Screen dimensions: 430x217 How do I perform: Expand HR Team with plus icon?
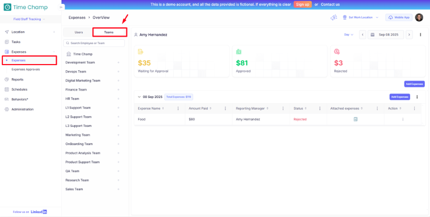118,99
